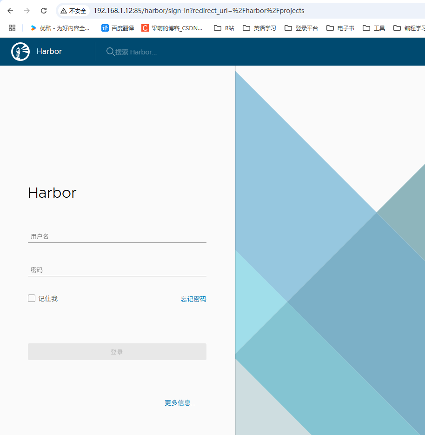Click the browser forward arrow
Screen dimensions: 425x435
27,11
